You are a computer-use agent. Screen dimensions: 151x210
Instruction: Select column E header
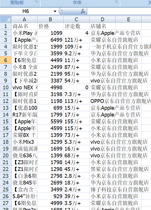click(x=129, y=20)
